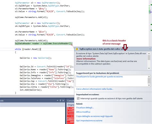Click the 's4.ParameterName = "@lon";' line
152x124 pixels.
[31, 32]
